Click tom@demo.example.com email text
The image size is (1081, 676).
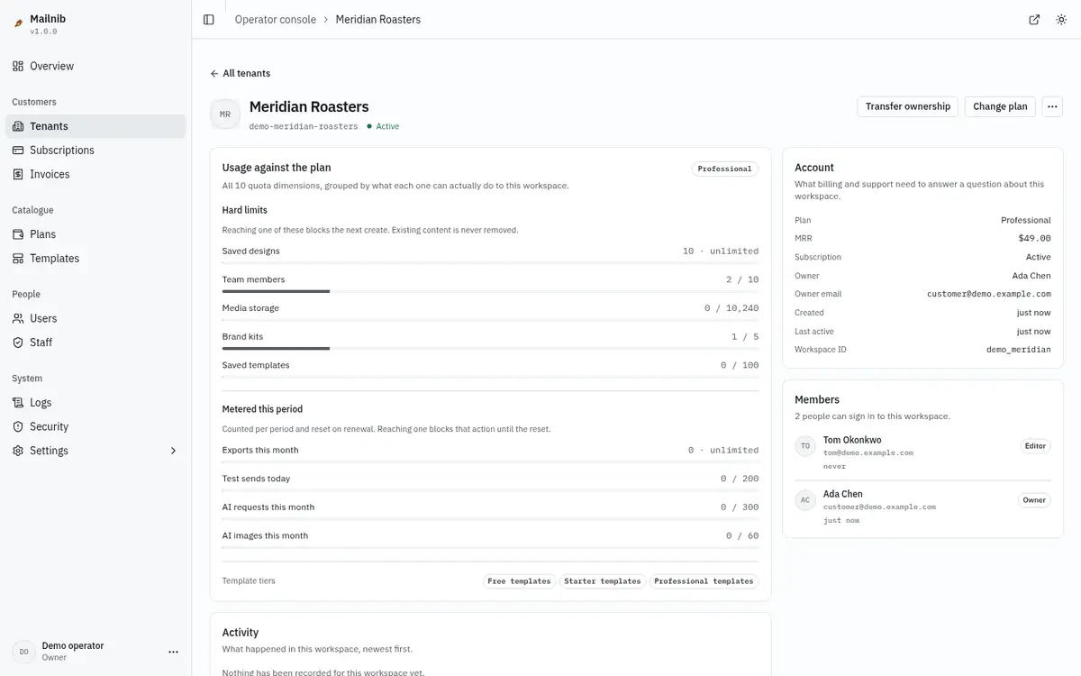click(x=868, y=452)
